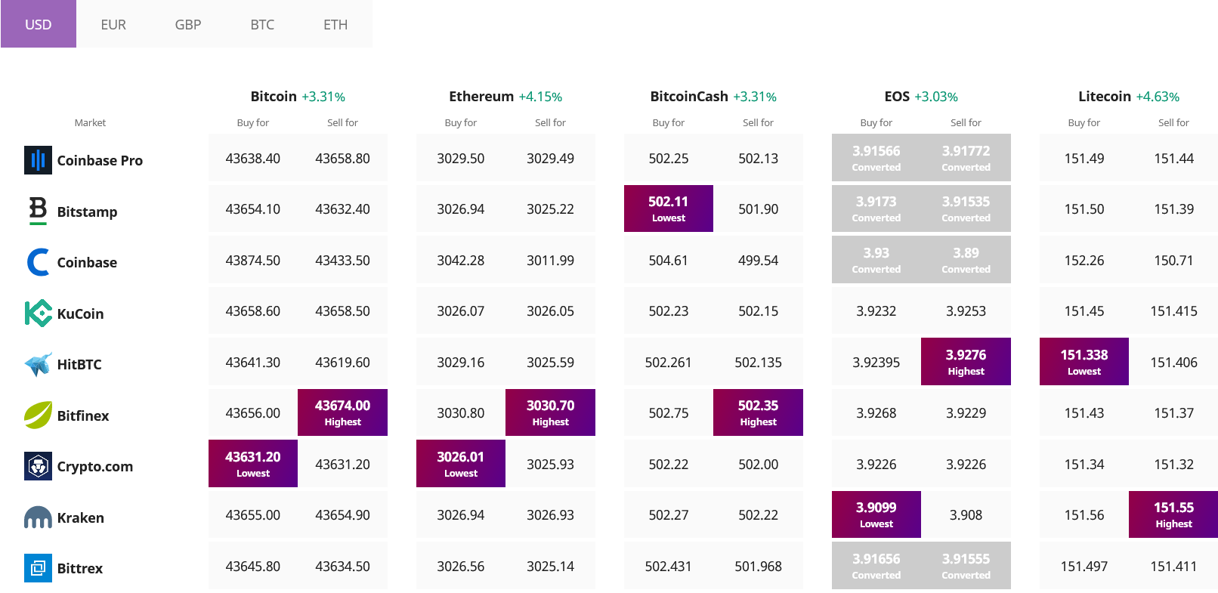Click Bitstamp Litecoin sell price 151.39
The height and width of the screenshot is (593, 1218).
[1173, 209]
